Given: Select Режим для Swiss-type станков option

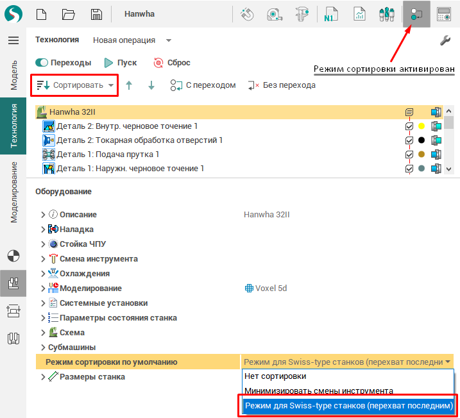Looking at the screenshot, I should (x=348, y=406).
